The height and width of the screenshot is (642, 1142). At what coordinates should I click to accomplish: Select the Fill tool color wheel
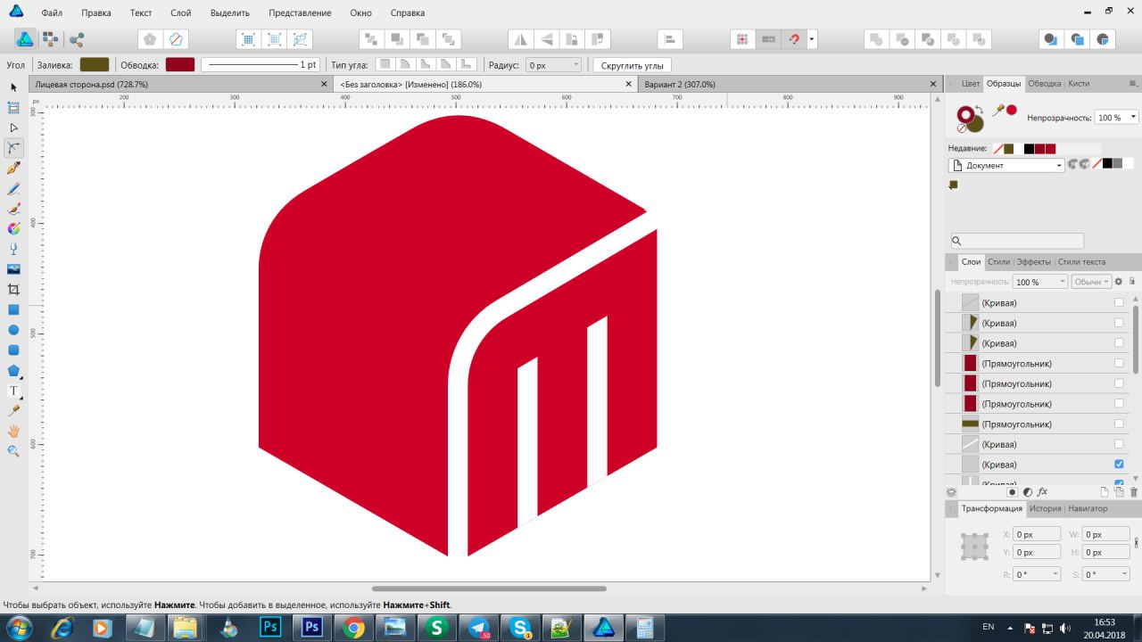13,229
